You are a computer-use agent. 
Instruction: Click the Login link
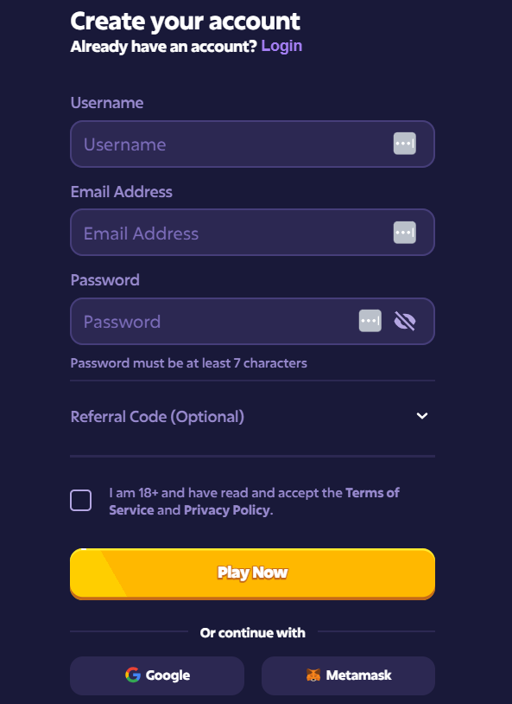(x=281, y=46)
